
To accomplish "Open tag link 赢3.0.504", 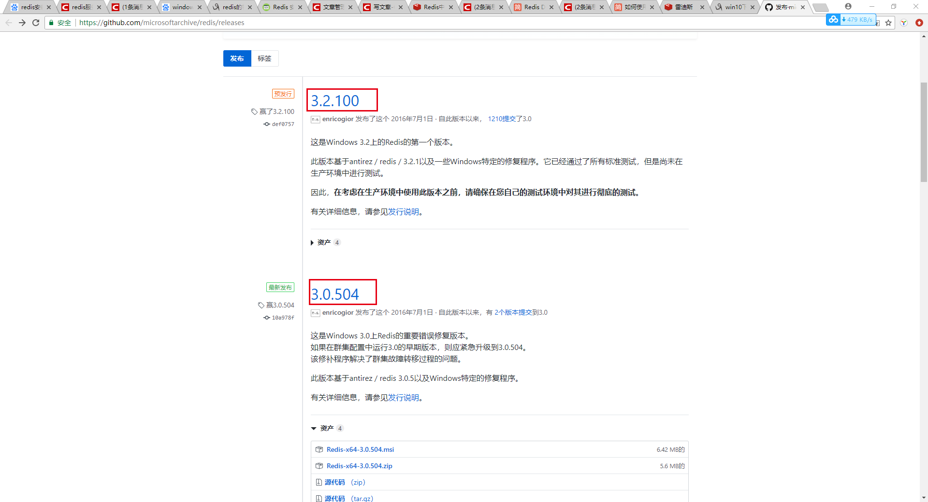I will point(280,305).
